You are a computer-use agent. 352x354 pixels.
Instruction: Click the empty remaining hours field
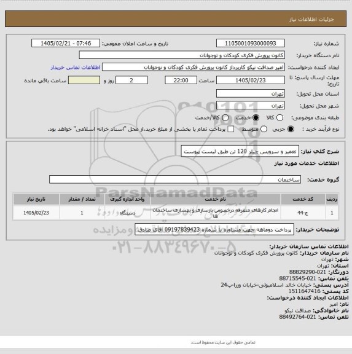pyautogui.click(x=84, y=80)
